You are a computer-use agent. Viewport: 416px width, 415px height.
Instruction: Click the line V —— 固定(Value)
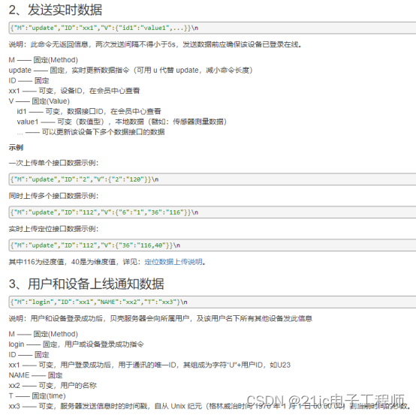39,101
